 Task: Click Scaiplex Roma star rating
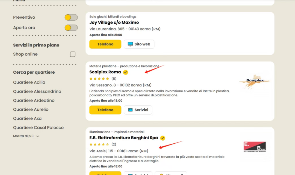point(99,79)
